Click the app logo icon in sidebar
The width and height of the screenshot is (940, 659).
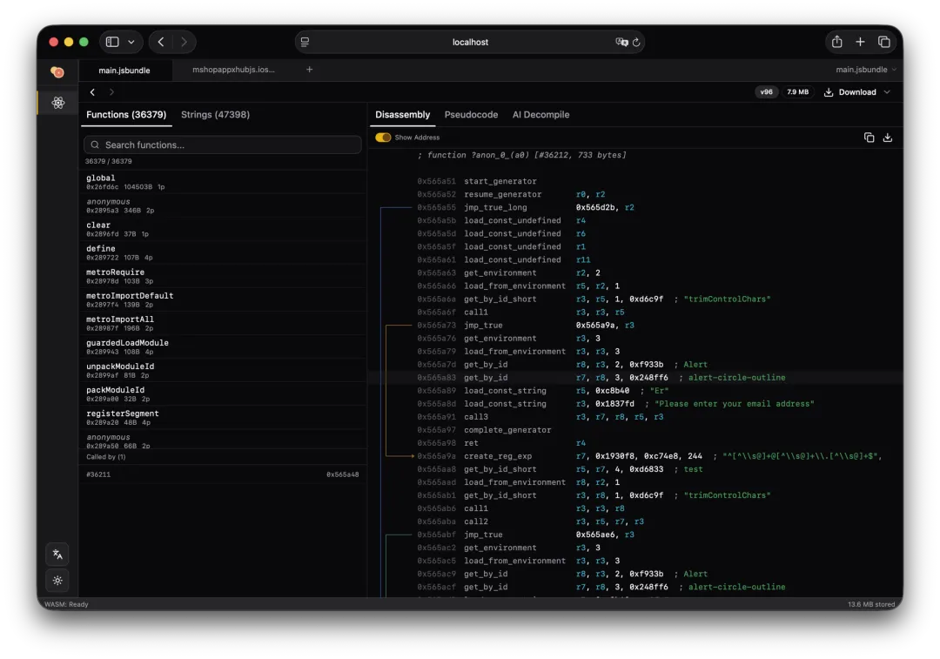(57, 72)
